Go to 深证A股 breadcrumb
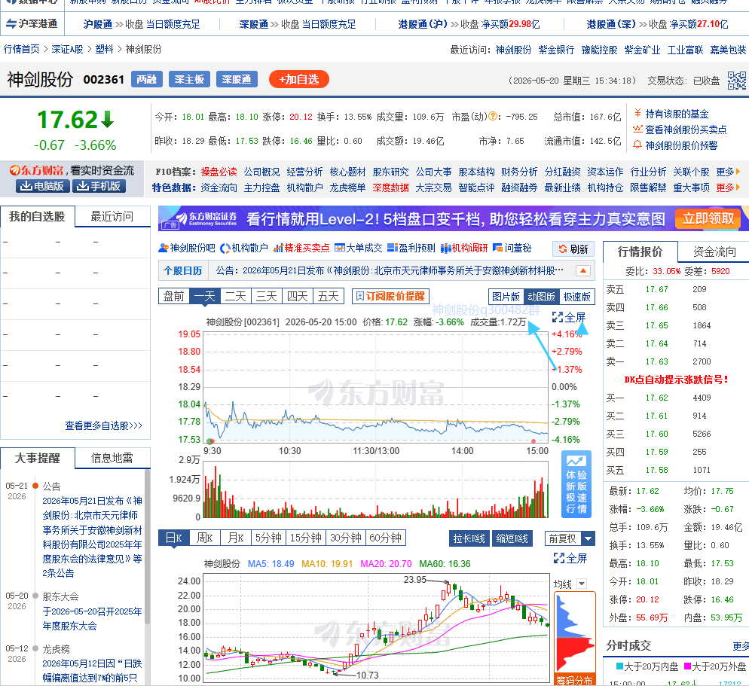The height and width of the screenshot is (686, 749). 67,49
